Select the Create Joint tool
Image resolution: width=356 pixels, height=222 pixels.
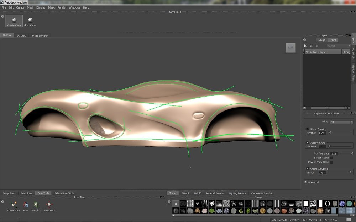tap(13, 206)
